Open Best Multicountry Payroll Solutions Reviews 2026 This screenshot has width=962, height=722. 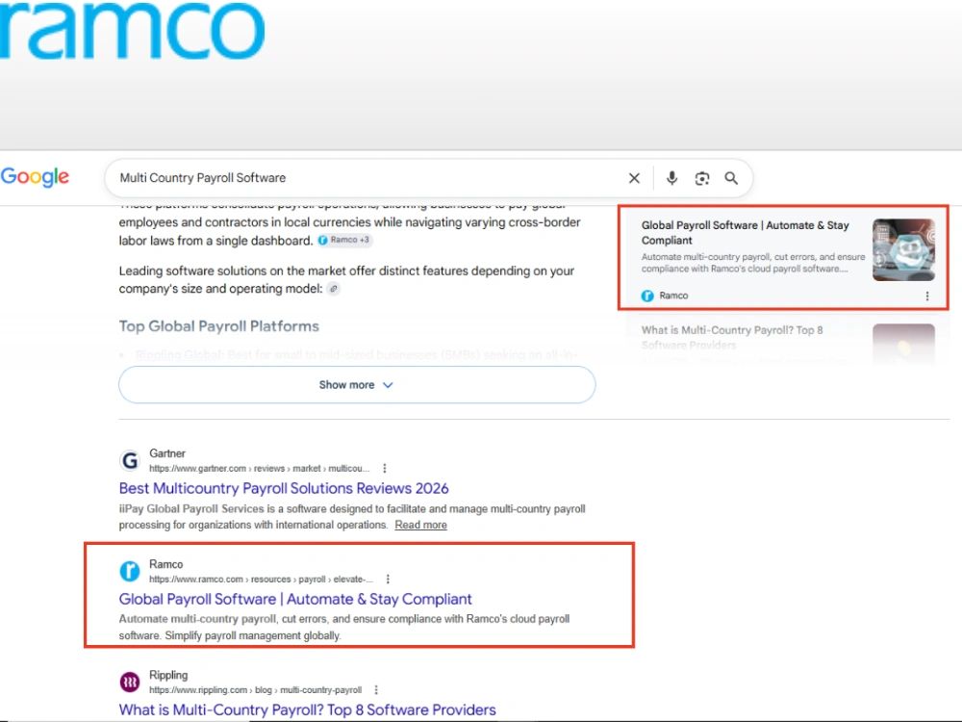[x=284, y=488]
